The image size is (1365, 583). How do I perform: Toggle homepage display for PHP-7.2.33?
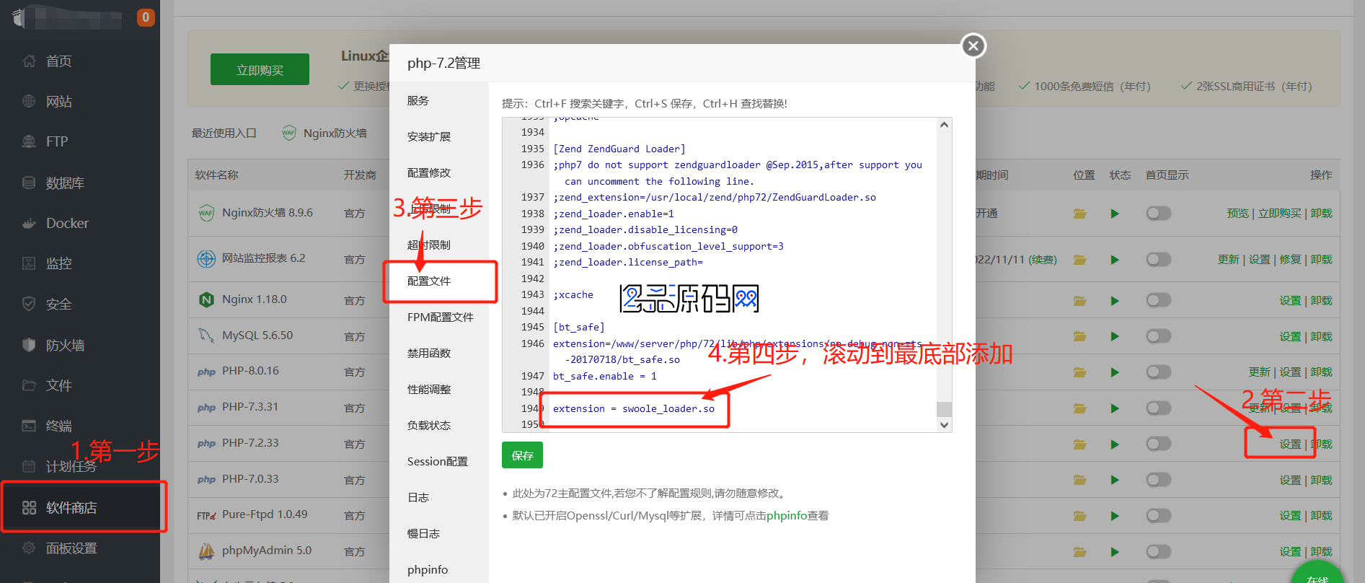coord(1159,444)
